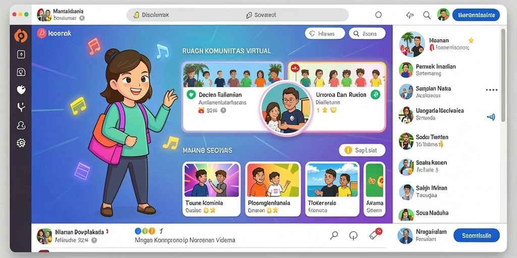Click the asons search field
This screenshot has height=258, width=517.
[367, 34]
